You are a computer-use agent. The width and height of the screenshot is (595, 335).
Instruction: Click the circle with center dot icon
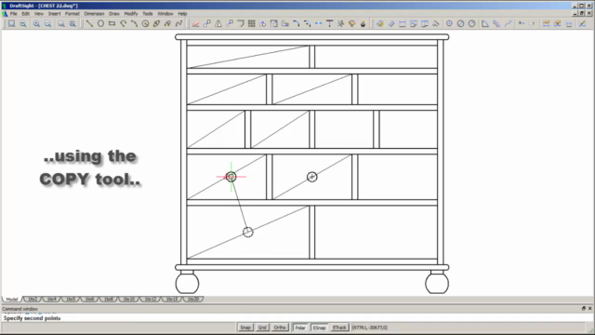tap(449, 23)
